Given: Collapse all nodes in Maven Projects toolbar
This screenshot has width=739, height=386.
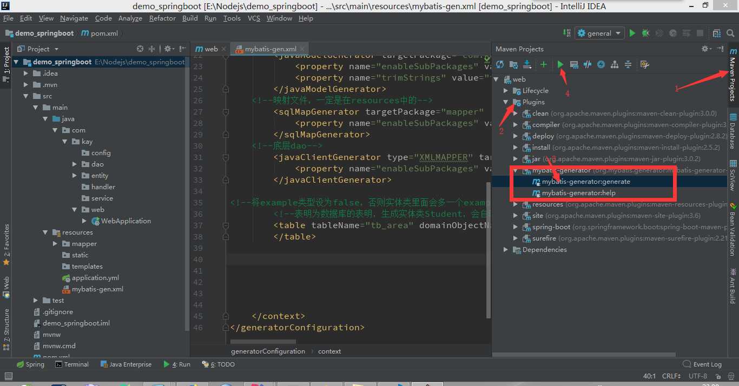Looking at the screenshot, I should 628,64.
